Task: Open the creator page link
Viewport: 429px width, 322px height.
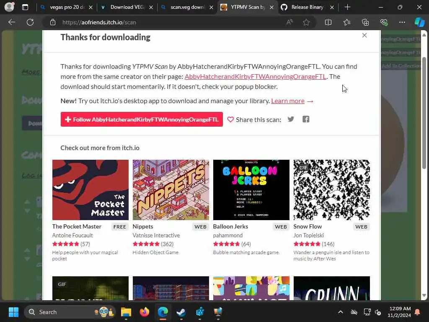Action: [x=255, y=76]
